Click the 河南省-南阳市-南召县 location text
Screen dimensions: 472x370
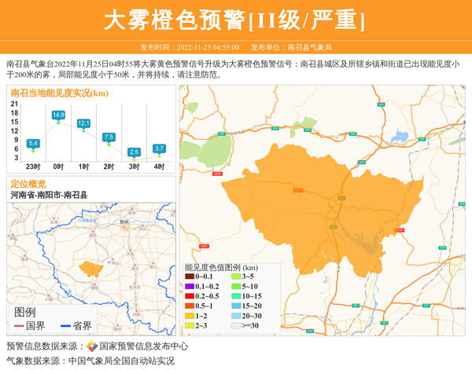pyautogui.click(x=49, y=194)
